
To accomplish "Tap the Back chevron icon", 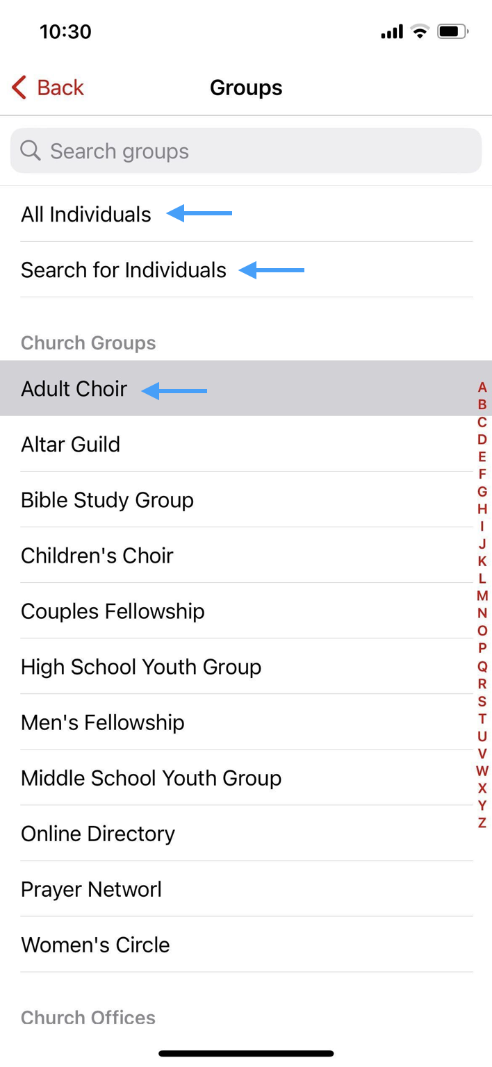I will pos(19,88).
